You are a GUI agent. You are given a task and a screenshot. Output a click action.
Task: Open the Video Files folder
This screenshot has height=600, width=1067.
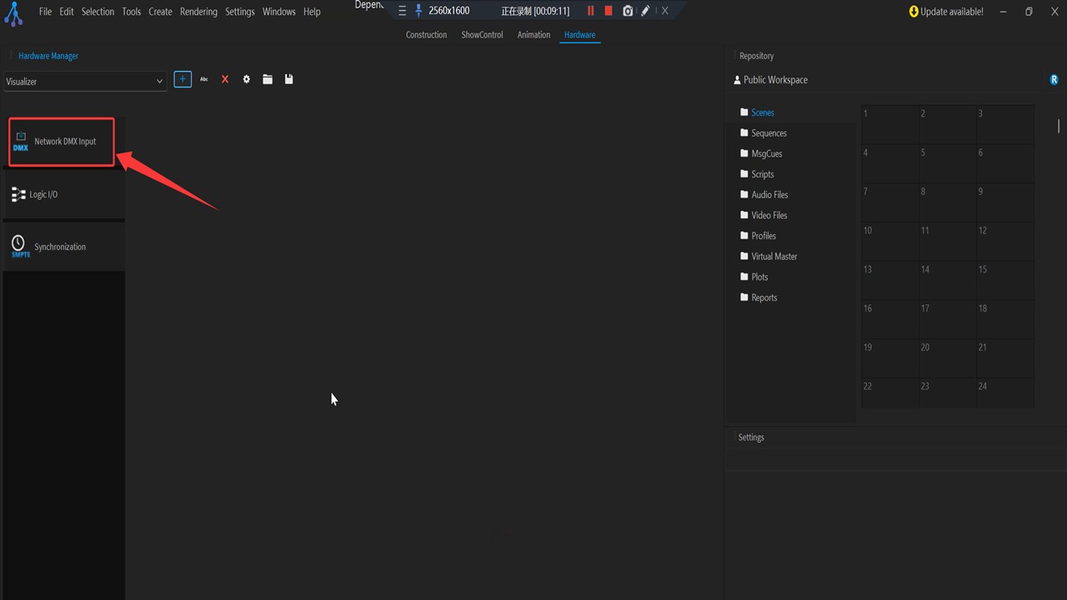click(769, 215)
